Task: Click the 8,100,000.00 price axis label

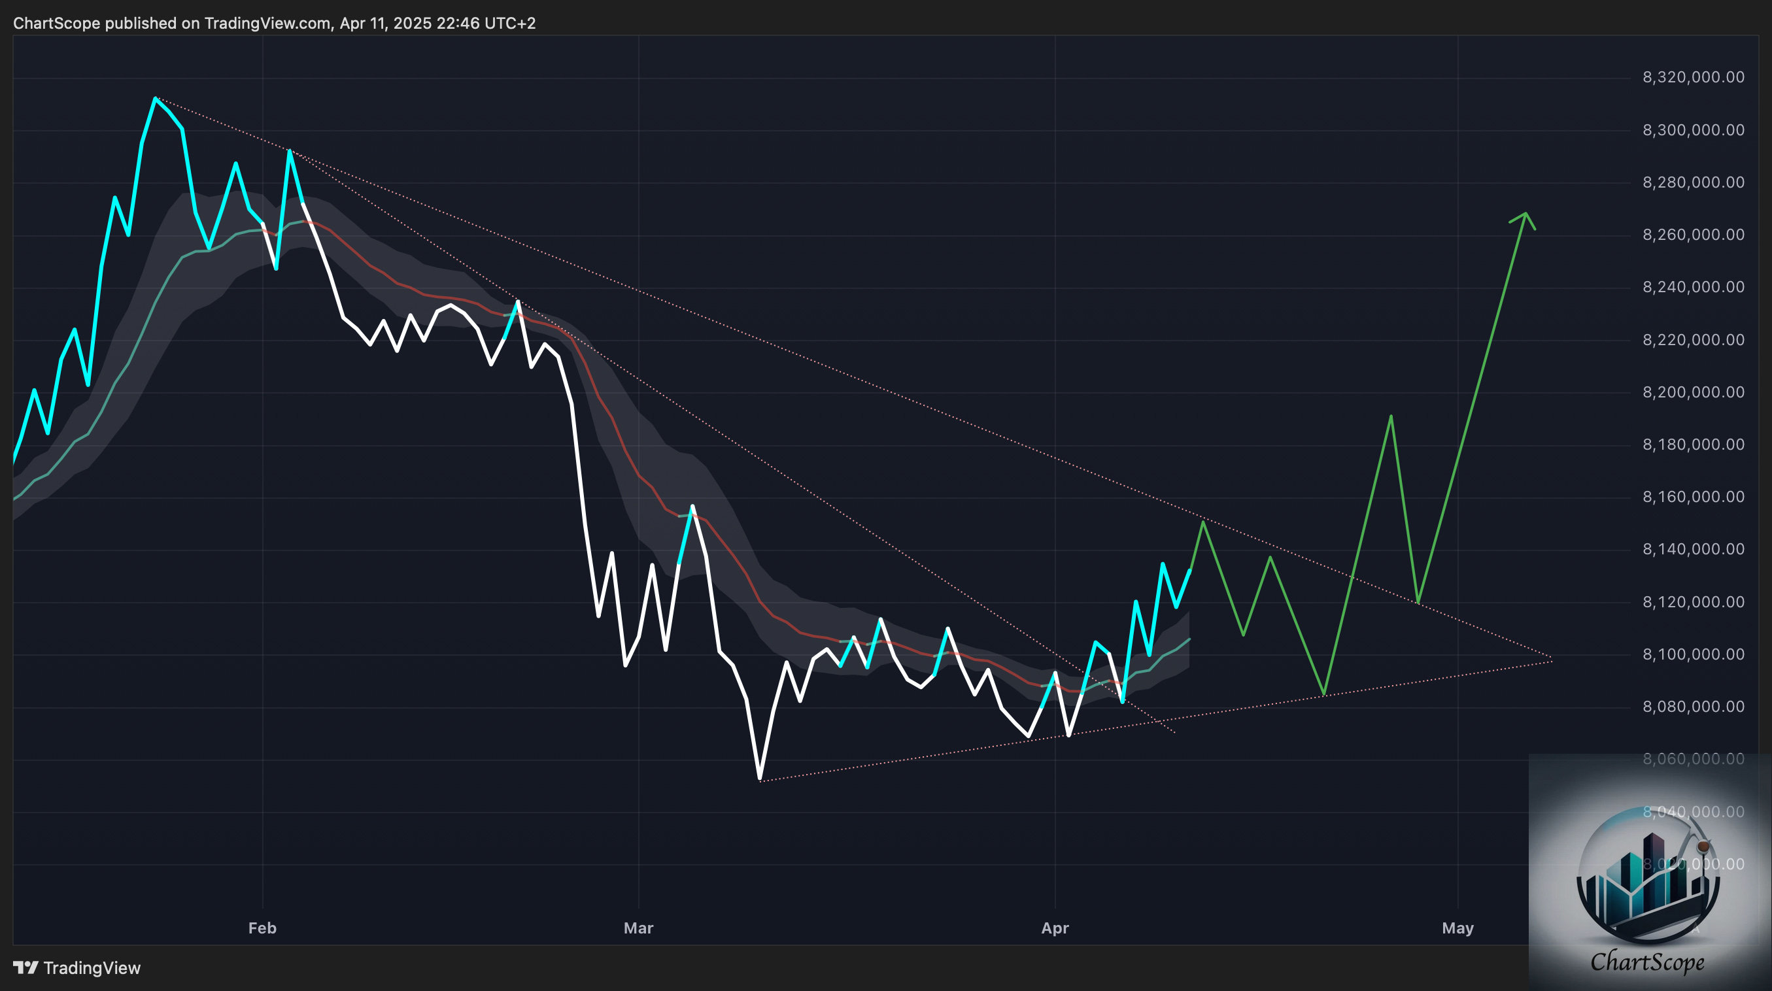Action: pos(1693,654)
